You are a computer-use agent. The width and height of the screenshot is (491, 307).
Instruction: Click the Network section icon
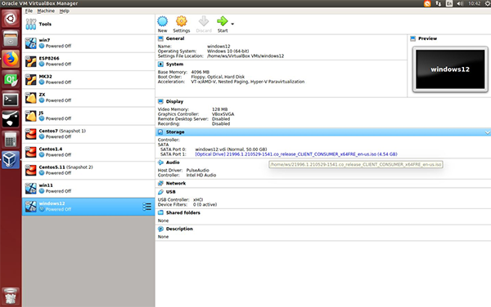(x=160, y=184)
